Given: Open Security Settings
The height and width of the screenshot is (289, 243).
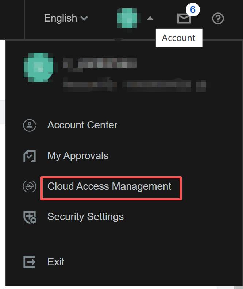Looking at the screenshot, I should coord(85,217).
